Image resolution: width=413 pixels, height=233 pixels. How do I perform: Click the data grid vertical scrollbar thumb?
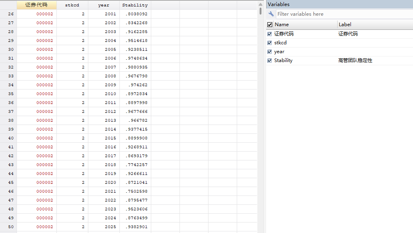click(x=261, y=11)
